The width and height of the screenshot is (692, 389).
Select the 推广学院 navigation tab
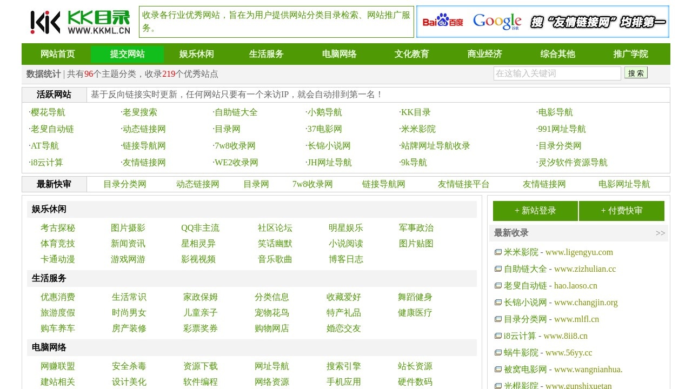click(630, 54)
